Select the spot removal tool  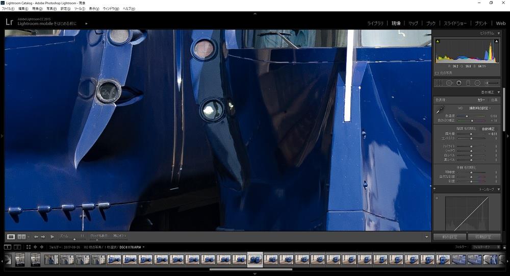coord(449,83)
